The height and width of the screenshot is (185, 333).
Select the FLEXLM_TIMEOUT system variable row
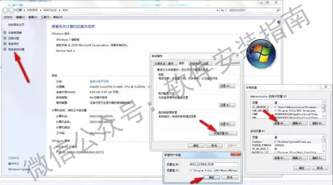(286, 146)
